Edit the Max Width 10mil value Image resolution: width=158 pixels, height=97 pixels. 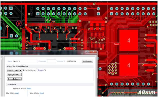pos(42,93)
